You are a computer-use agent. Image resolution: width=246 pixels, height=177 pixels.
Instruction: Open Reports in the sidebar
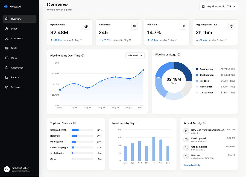tap(19, 77)
